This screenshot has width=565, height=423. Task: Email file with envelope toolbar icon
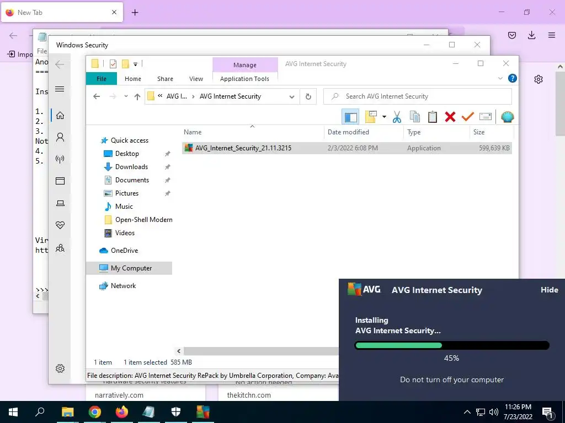486,117
